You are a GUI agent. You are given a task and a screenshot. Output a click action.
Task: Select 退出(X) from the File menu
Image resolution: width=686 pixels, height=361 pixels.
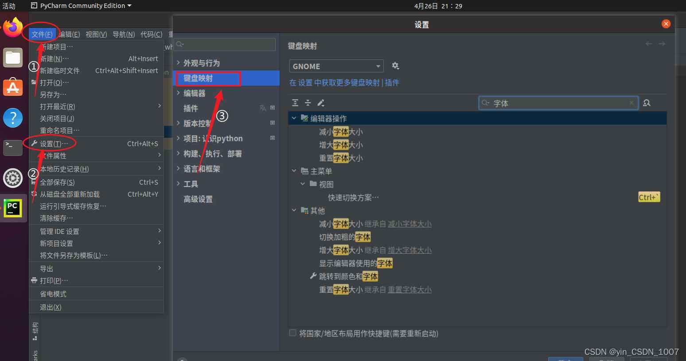coord(96,307)
